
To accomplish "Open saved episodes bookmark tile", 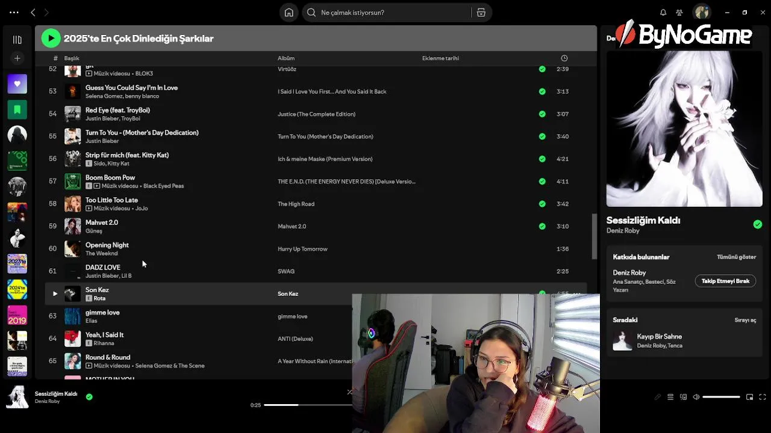I will coord(17,109).
